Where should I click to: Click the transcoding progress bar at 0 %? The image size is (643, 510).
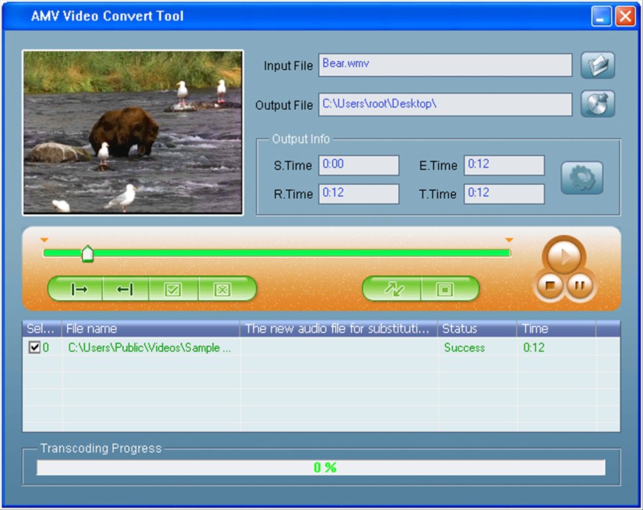coord(321,467)
